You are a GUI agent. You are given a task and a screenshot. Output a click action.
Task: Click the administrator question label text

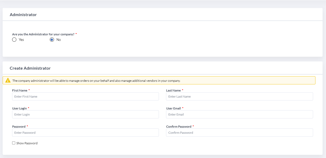point(43,34)
